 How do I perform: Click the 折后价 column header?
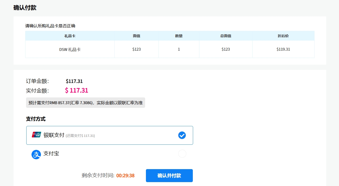pyautogui.click(x=283, y=36)
